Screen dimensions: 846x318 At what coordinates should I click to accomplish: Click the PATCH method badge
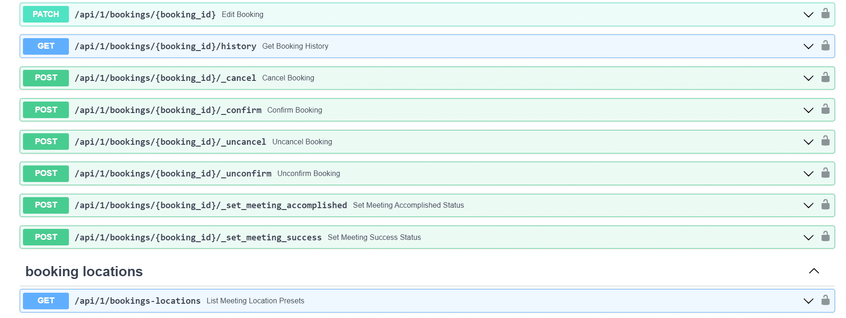(46, 14)
